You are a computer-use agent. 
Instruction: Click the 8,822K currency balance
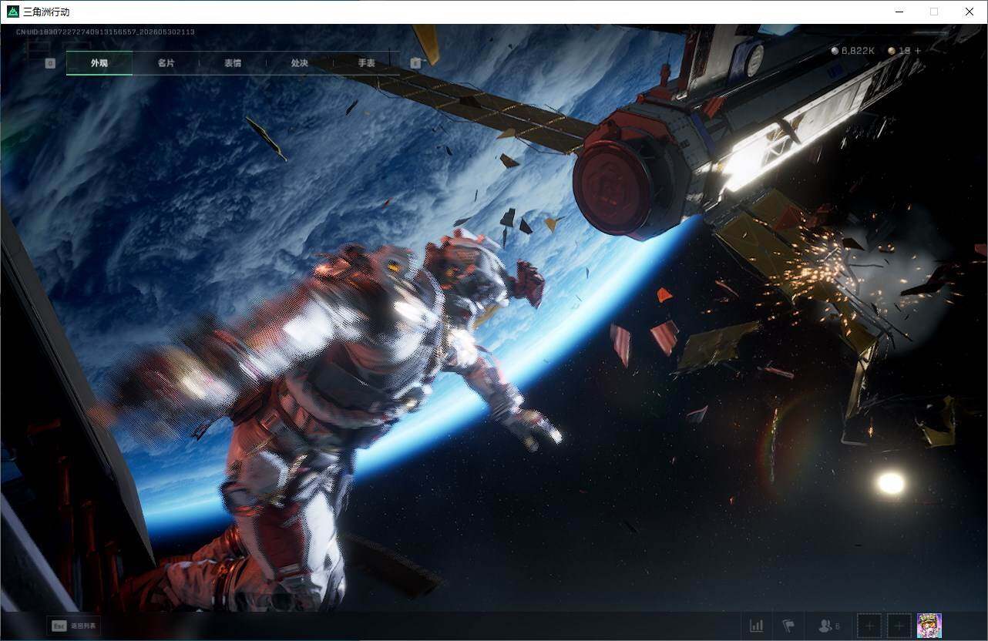(858, 51)
